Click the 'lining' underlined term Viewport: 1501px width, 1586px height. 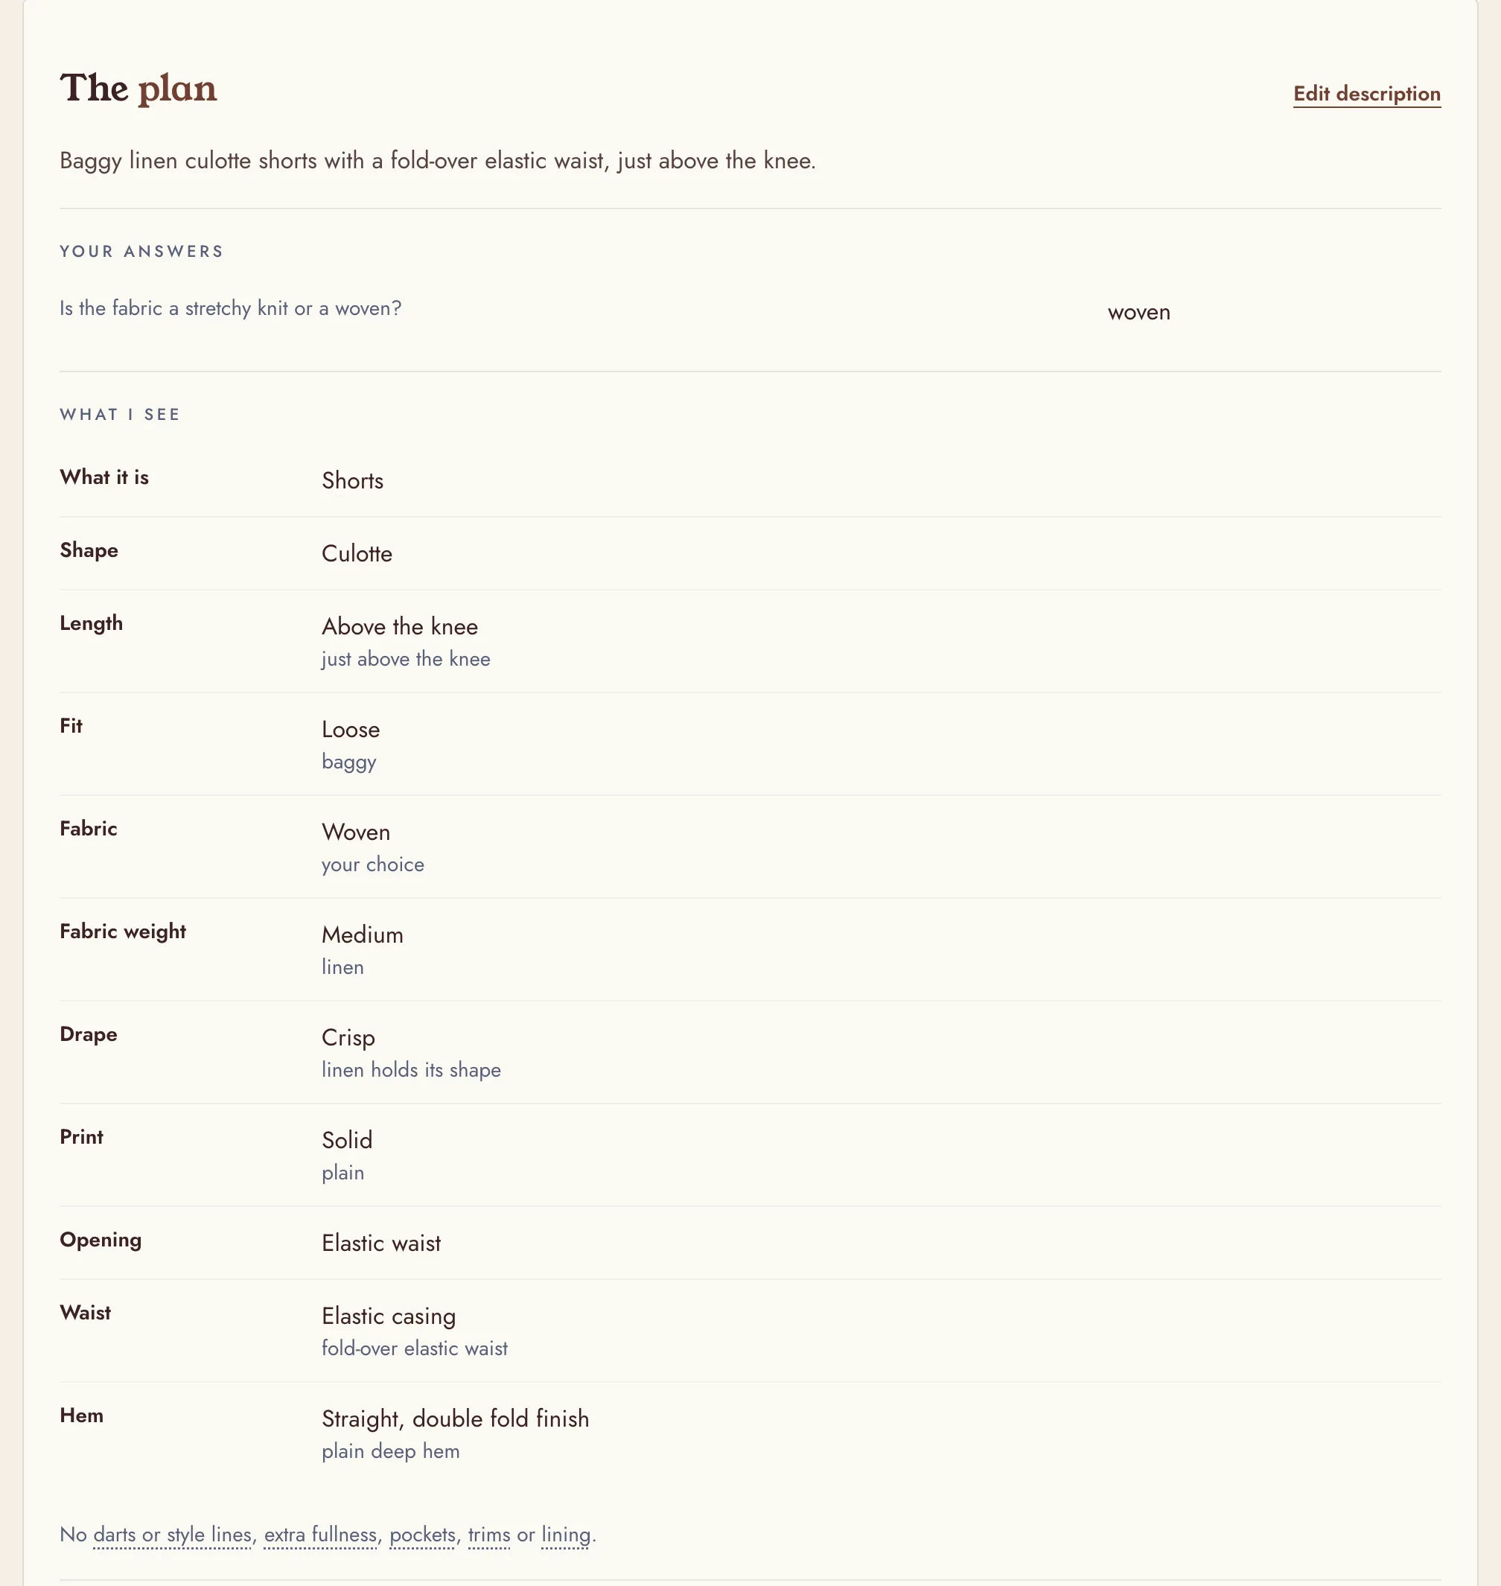tap(566, 1535)
